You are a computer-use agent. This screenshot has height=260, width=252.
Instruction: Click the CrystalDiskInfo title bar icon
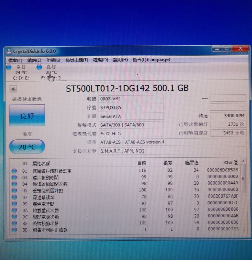tap(9, 51)
